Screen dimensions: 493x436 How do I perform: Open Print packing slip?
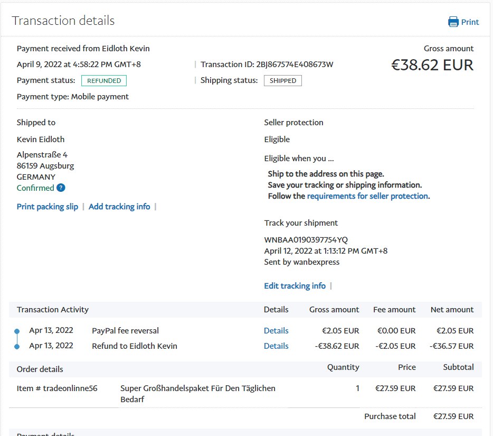[48, 207]
